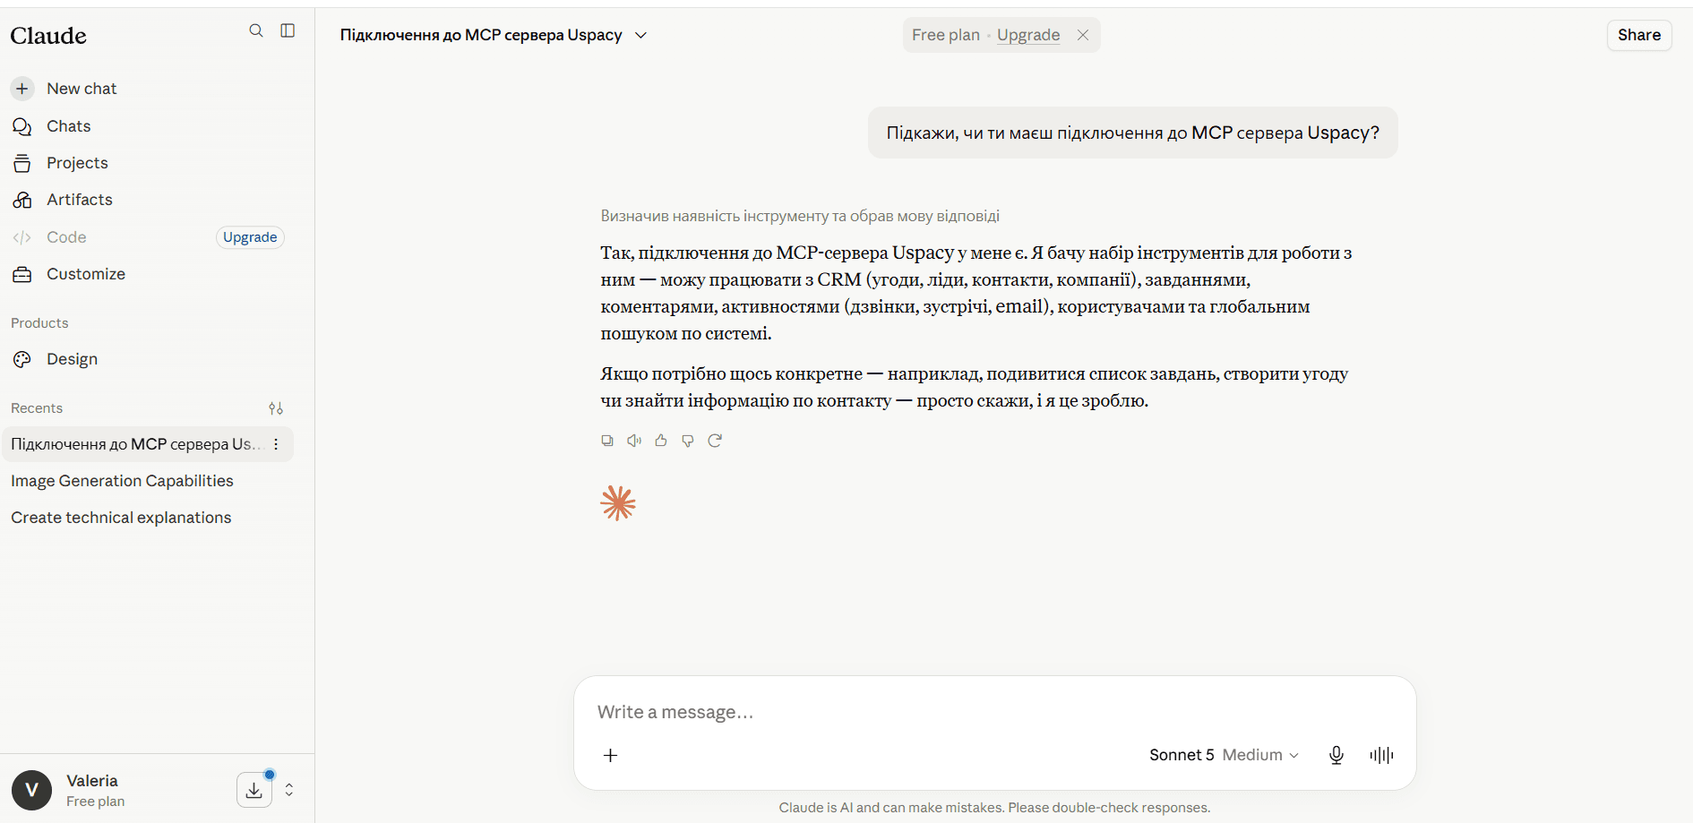1693x823 pixels.
Task: Retry the response with the regenerate icon
Action: [715, 441]
